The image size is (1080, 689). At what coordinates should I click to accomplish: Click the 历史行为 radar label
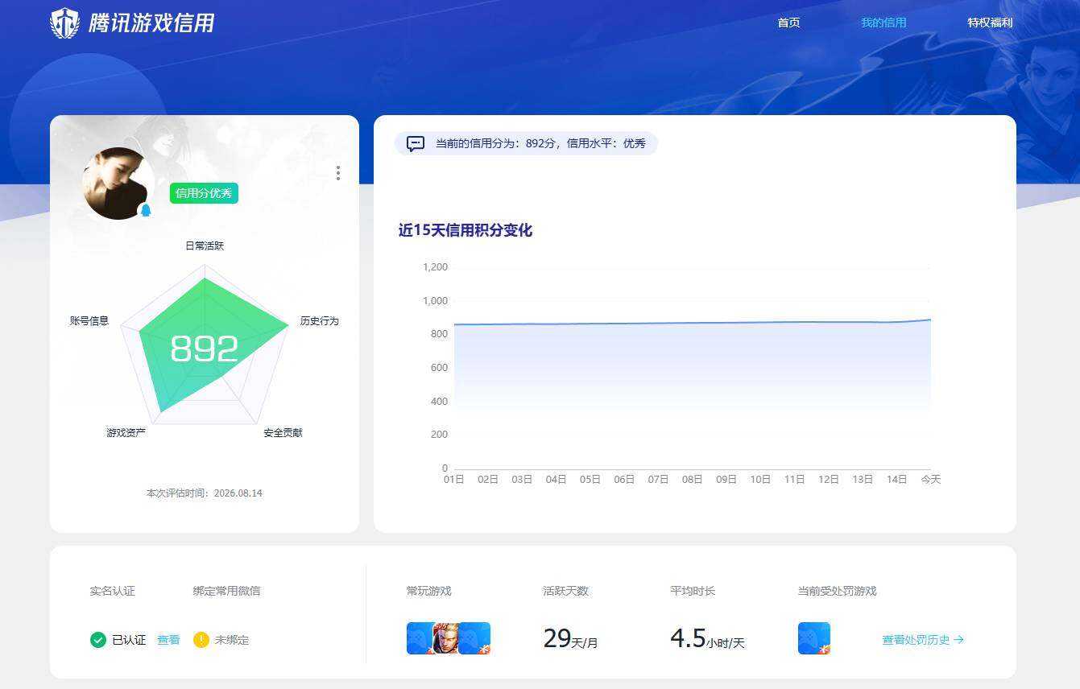(320, 320)
